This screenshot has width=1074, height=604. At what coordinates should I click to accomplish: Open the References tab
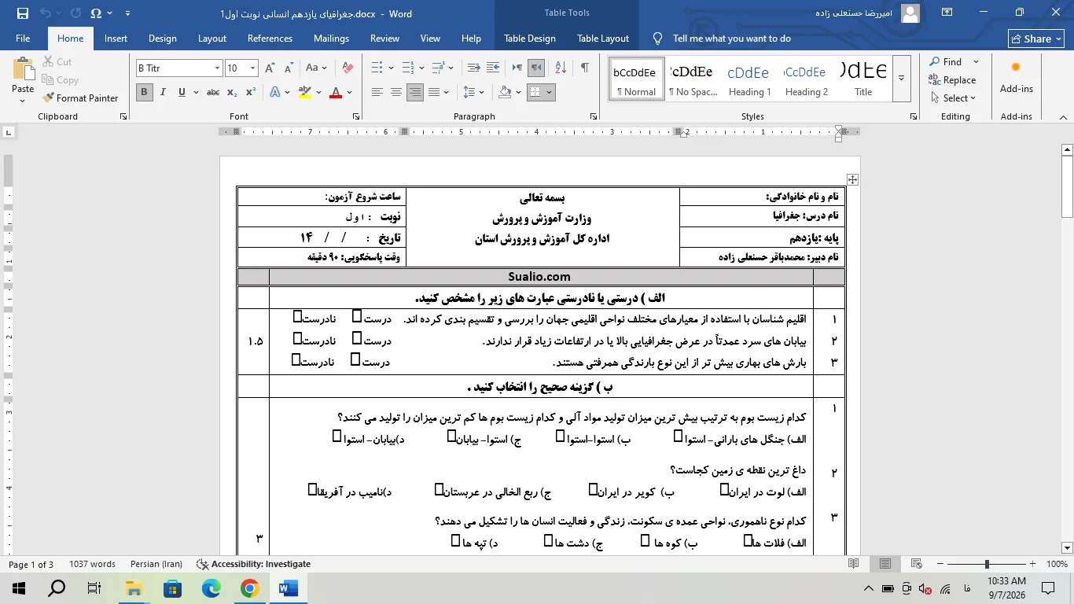pyautogui.click(x=270, y=39)
